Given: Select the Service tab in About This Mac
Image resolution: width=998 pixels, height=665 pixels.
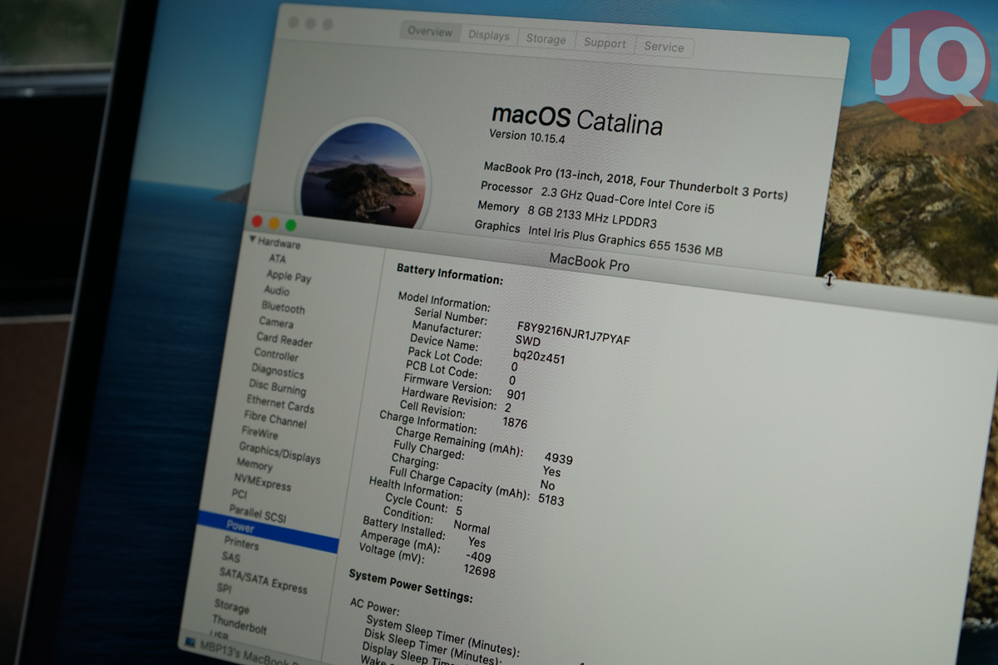Looking at the screenshot, I should pyautogui.click(x=664, y=47).
